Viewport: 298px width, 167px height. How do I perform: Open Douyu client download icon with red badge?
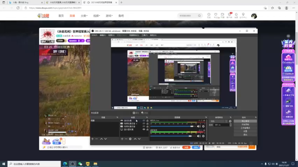(x=229, y=15)
